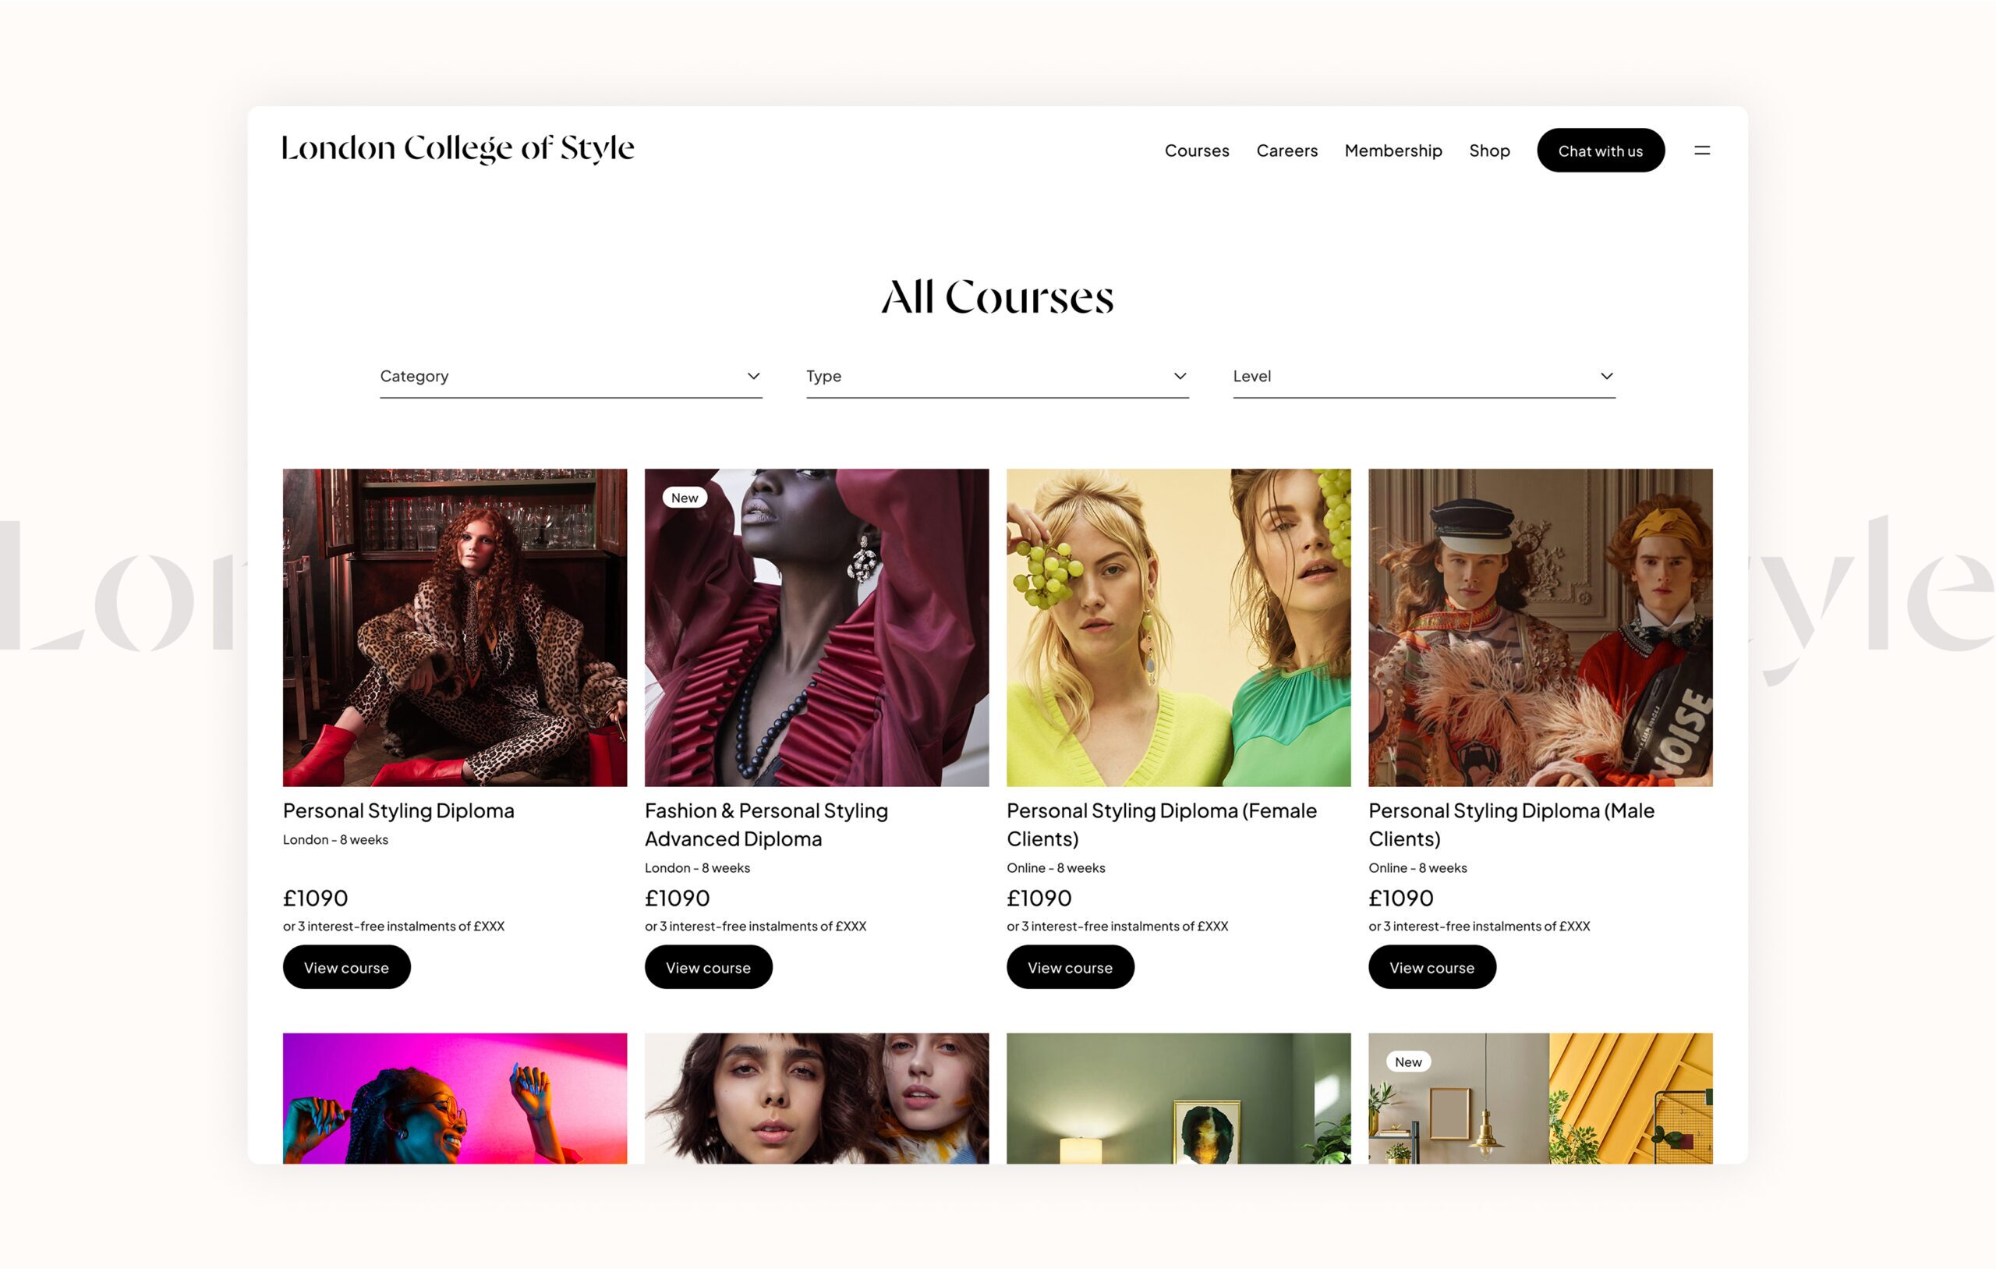The height and width of the screenshot is (1269, 1996).
Task: Open the hamburger menu icon
Action: click(x=1702, y=150)
